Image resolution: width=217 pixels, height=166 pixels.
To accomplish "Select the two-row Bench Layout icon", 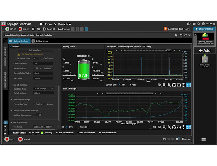I will 82,29.
